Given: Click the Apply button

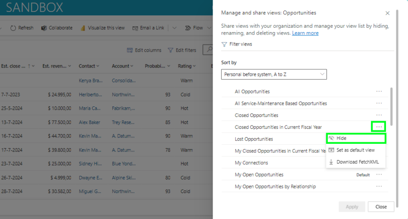Looking at the screenshot, I should 352,207.
